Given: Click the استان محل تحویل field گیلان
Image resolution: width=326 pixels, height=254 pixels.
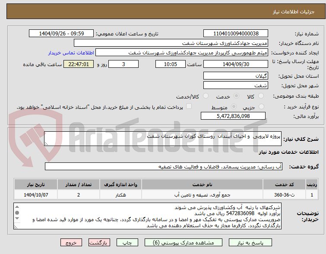Looking at the screenshot, I should [x=236, y=76].
